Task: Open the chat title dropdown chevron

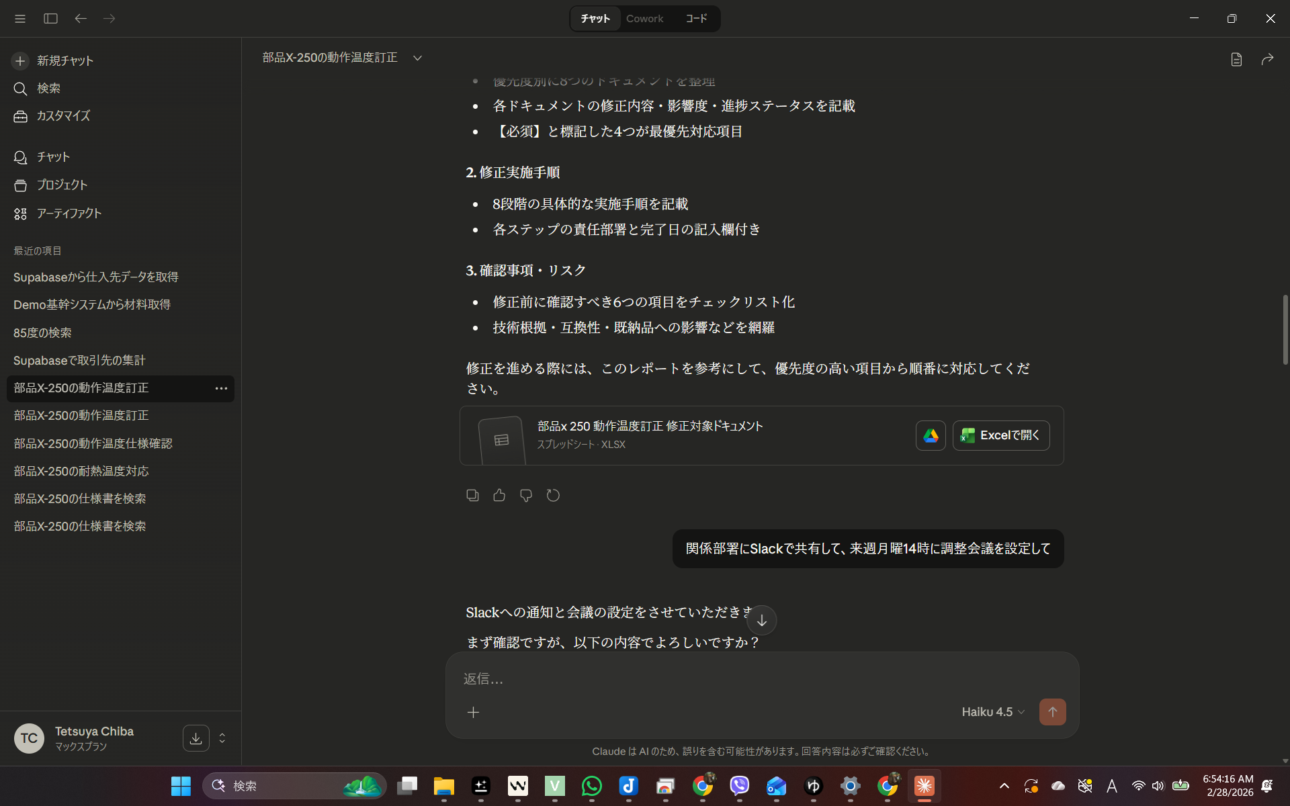Action: (x=417, y=58)
